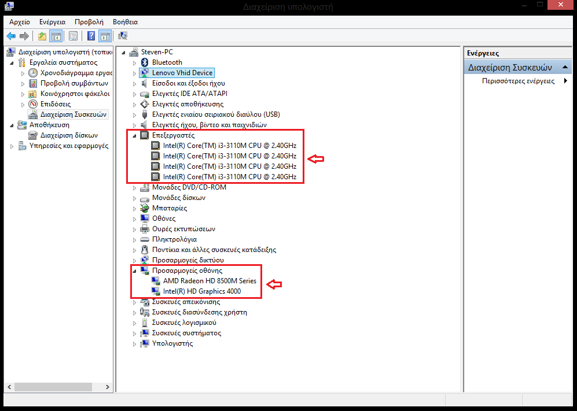Expand the Υπολογιστής category
Screen dimensions: 577x411
(135, 344)
